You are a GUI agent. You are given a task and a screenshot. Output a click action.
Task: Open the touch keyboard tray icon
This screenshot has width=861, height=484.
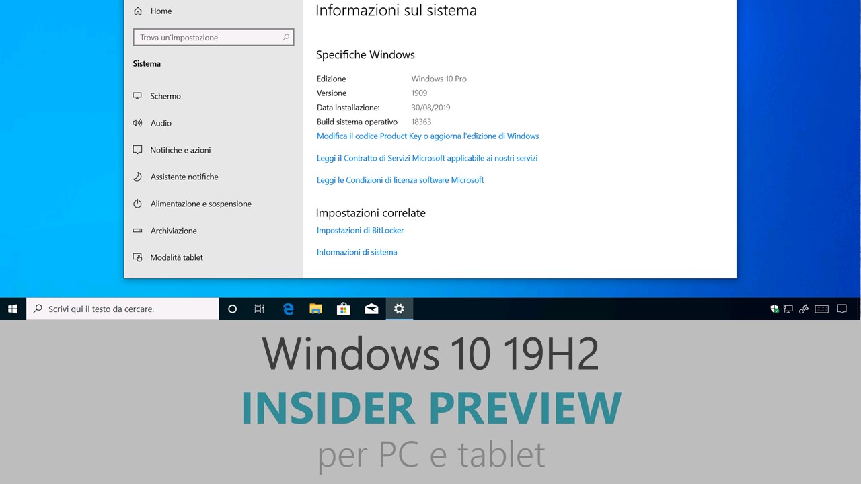pos(821,309)
